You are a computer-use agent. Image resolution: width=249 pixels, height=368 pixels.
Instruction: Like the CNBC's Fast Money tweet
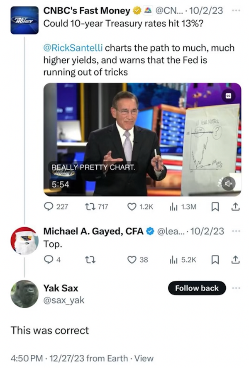(x=140, y=207)
